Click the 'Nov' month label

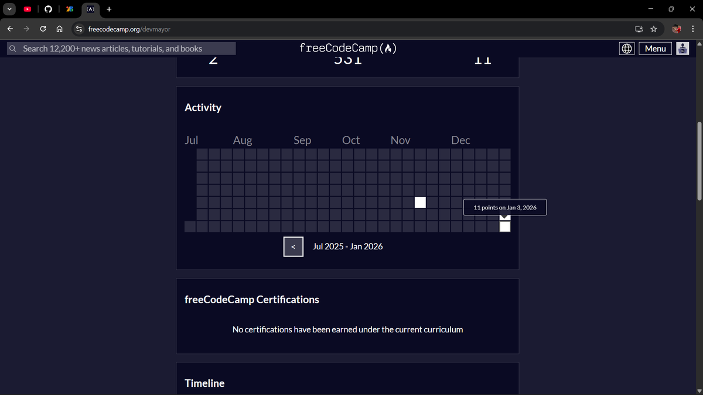click(400, 140)
